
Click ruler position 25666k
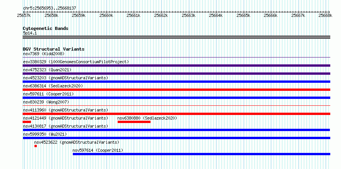coord(271,15)
